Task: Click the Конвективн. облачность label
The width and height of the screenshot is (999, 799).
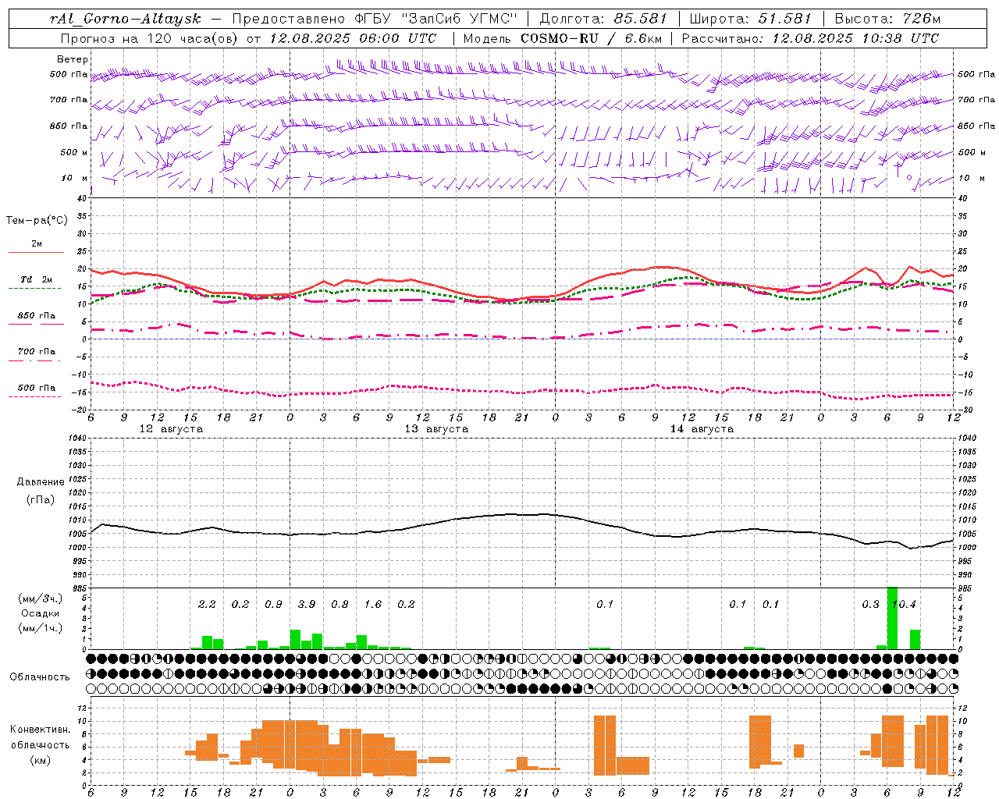Action: [40, 737]
